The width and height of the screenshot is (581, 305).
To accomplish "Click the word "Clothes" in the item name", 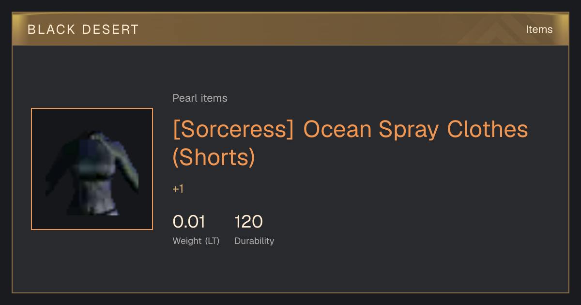I will (488, 130).
